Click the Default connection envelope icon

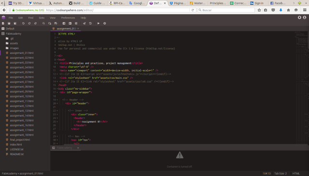click(3, 28)
